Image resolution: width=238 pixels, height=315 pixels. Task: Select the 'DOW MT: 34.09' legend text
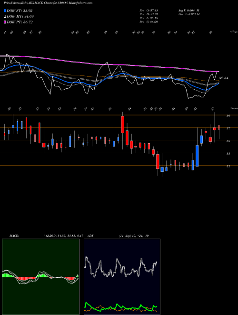[20, 17]
